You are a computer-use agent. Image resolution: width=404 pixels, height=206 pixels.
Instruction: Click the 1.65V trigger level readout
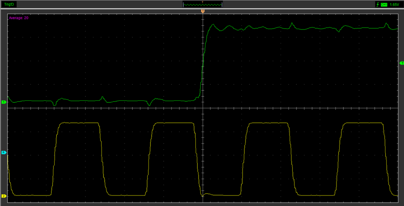pos(394,4)
